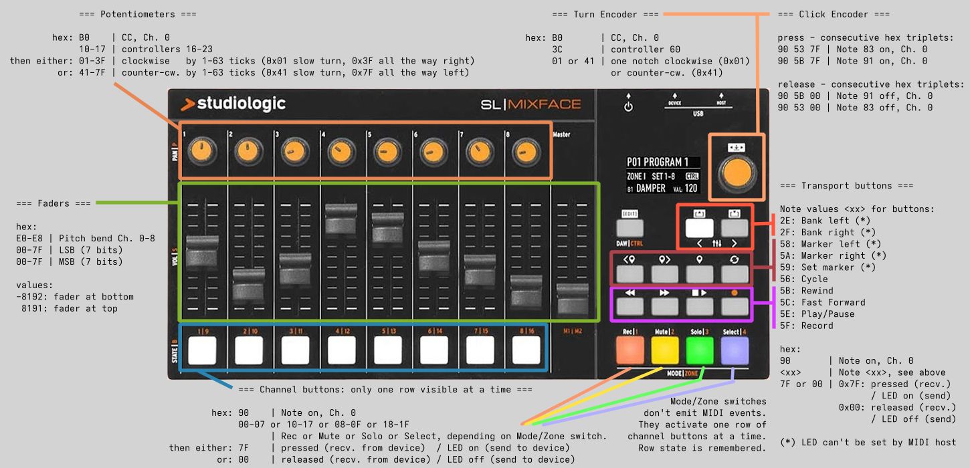Toggle the Cycle loop button

point(735,273)
